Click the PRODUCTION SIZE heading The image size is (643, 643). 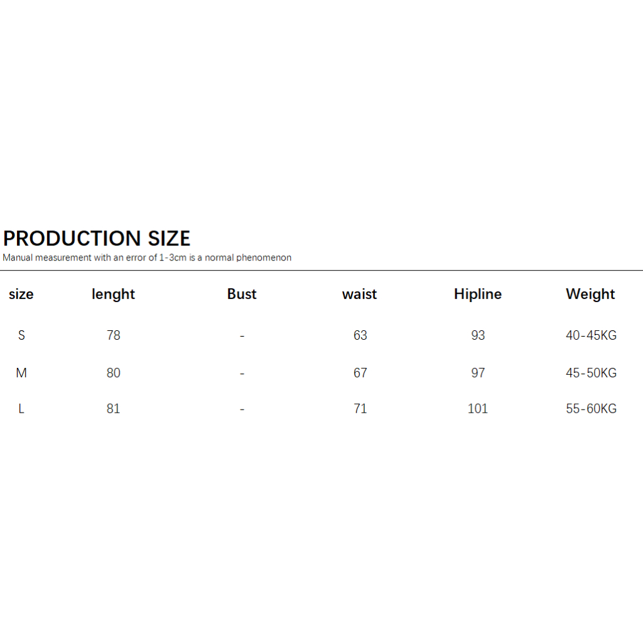97,239
